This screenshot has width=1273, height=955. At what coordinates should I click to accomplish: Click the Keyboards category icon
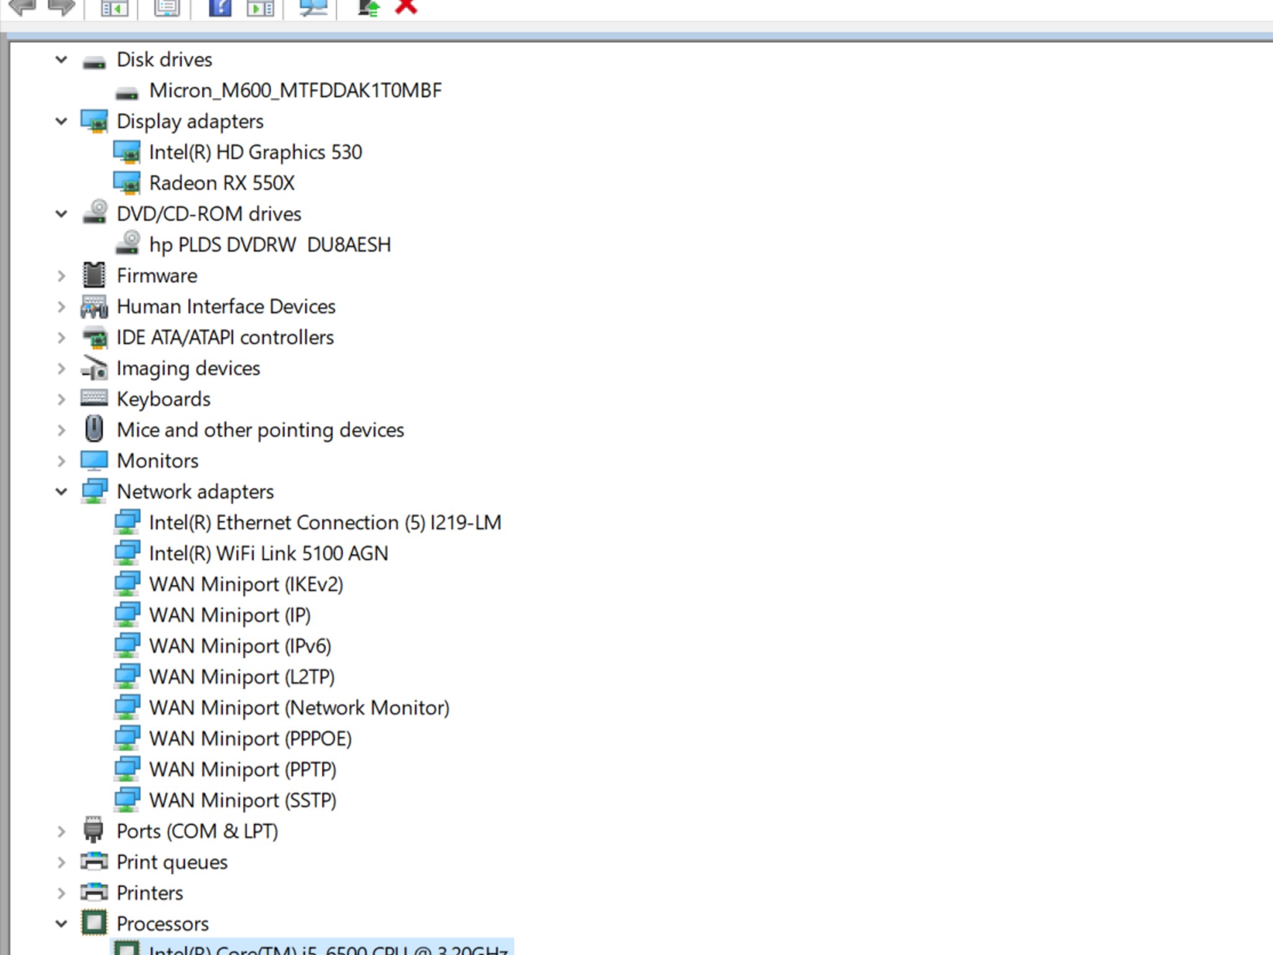pyautogui.click(x=94, y=398)
